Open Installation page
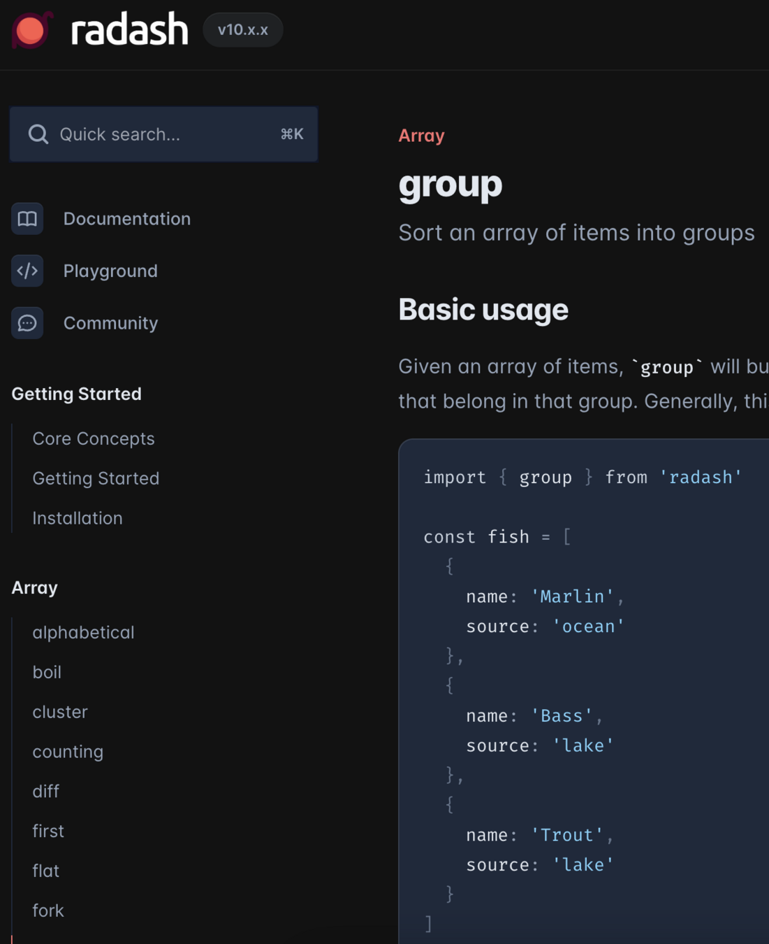The image size is (769, 944). pos(78,518)
